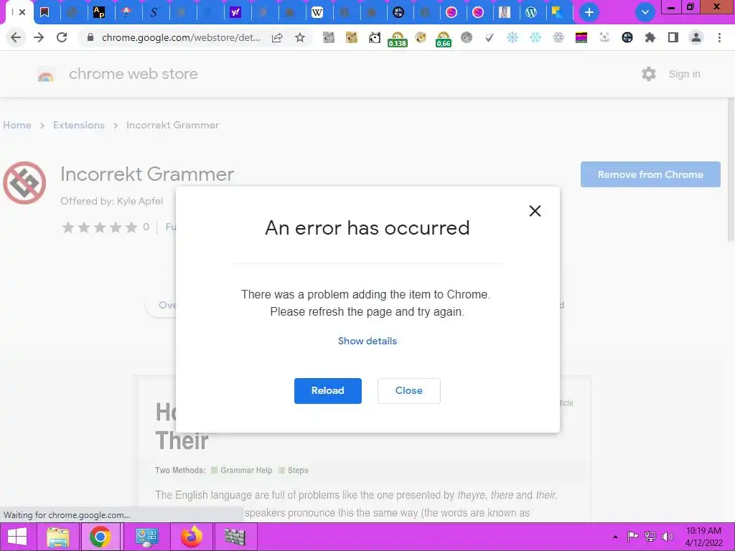The image size is (735, 551).
Task: Open the Chrome three-dot menu
Action: 719,37
